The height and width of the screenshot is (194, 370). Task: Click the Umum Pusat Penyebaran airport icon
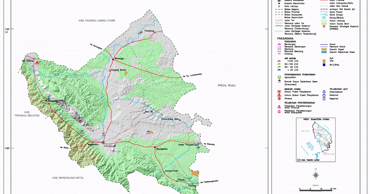(279, 91)
